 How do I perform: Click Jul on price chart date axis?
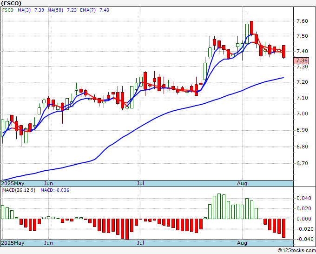(140, 183)
